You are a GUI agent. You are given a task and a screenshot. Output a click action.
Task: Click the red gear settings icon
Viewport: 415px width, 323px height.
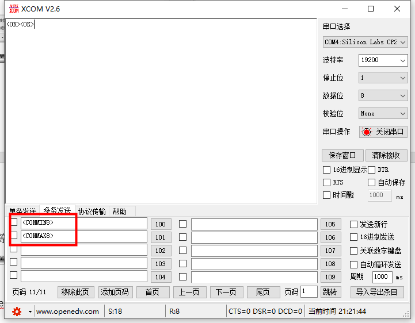(17, 312)
